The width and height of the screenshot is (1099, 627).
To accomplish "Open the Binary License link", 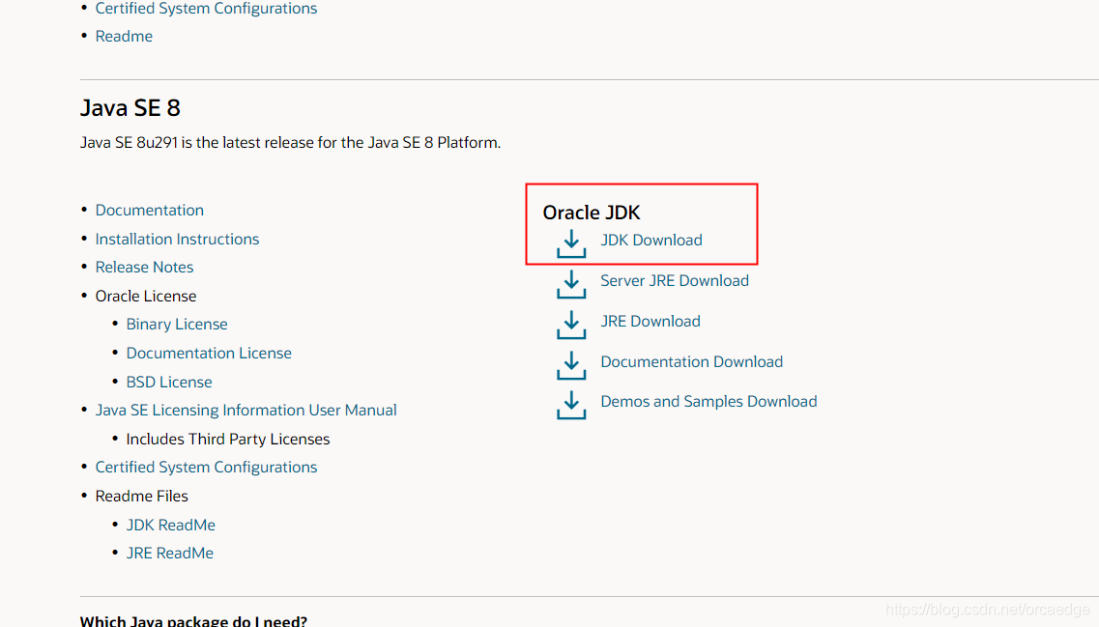I will point(177,325).
